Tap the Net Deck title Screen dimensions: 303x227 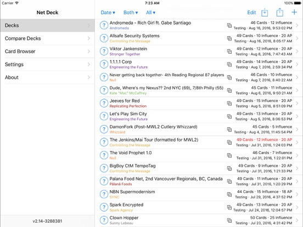(x=47, y=13)
